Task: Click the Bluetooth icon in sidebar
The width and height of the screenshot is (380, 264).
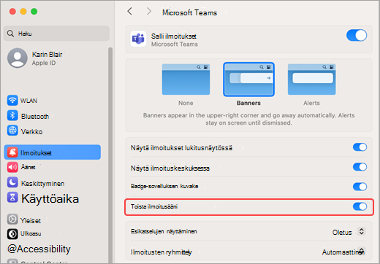Action: click(x=12, y=115)
